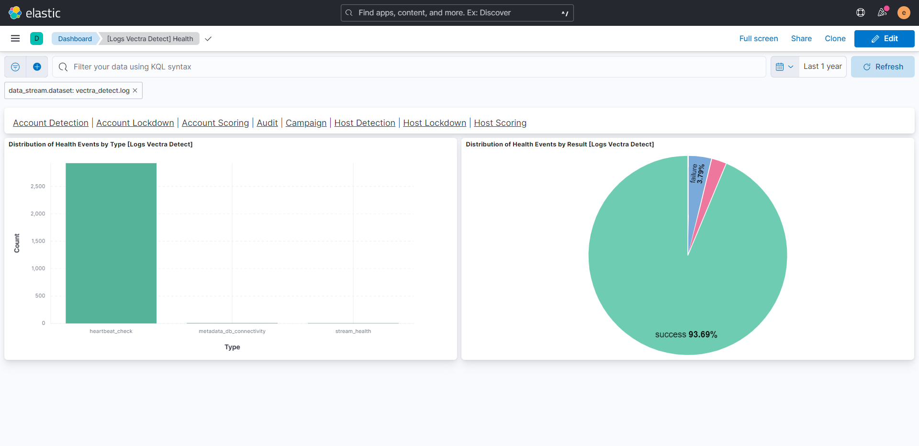Viewport: 919px width, 446px height.
Task: Go to Account Scoring dashboard
Action: pos(215,123)
